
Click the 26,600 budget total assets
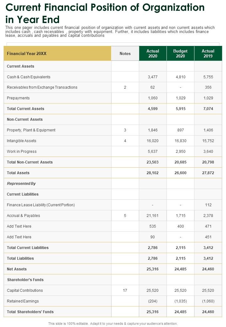coord(180,173)
